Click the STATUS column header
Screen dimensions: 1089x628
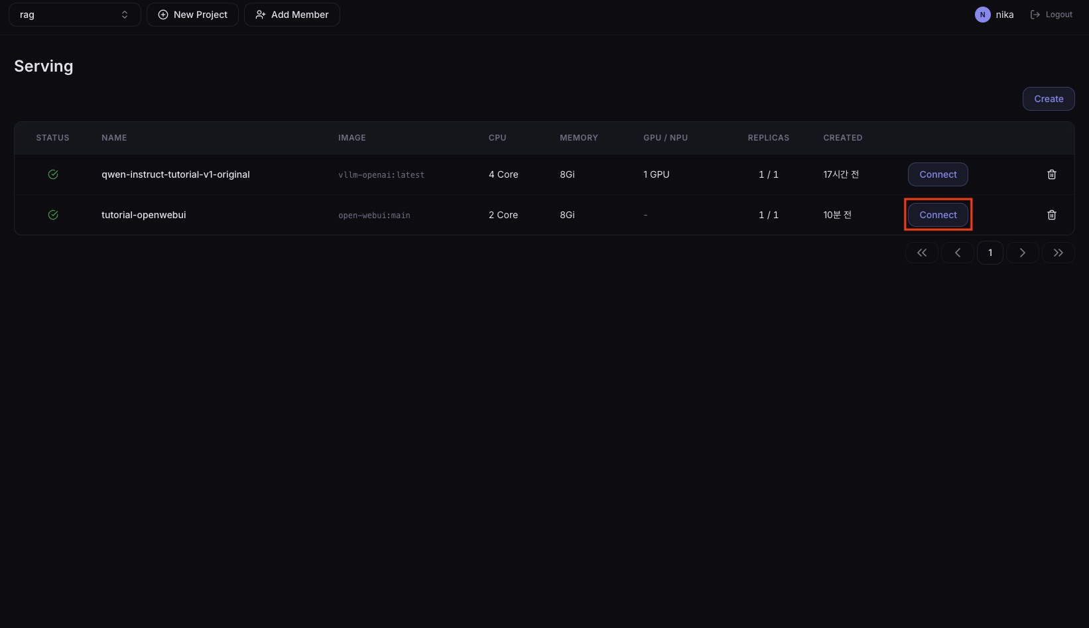coord(52,138)
